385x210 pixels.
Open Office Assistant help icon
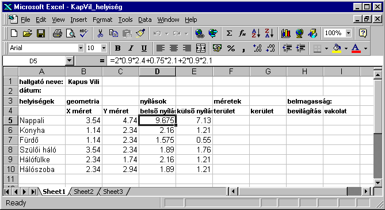pos(363,33)
